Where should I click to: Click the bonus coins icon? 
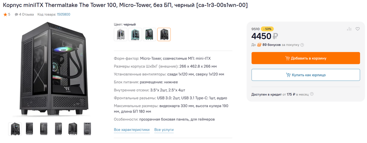click(259, 45)
